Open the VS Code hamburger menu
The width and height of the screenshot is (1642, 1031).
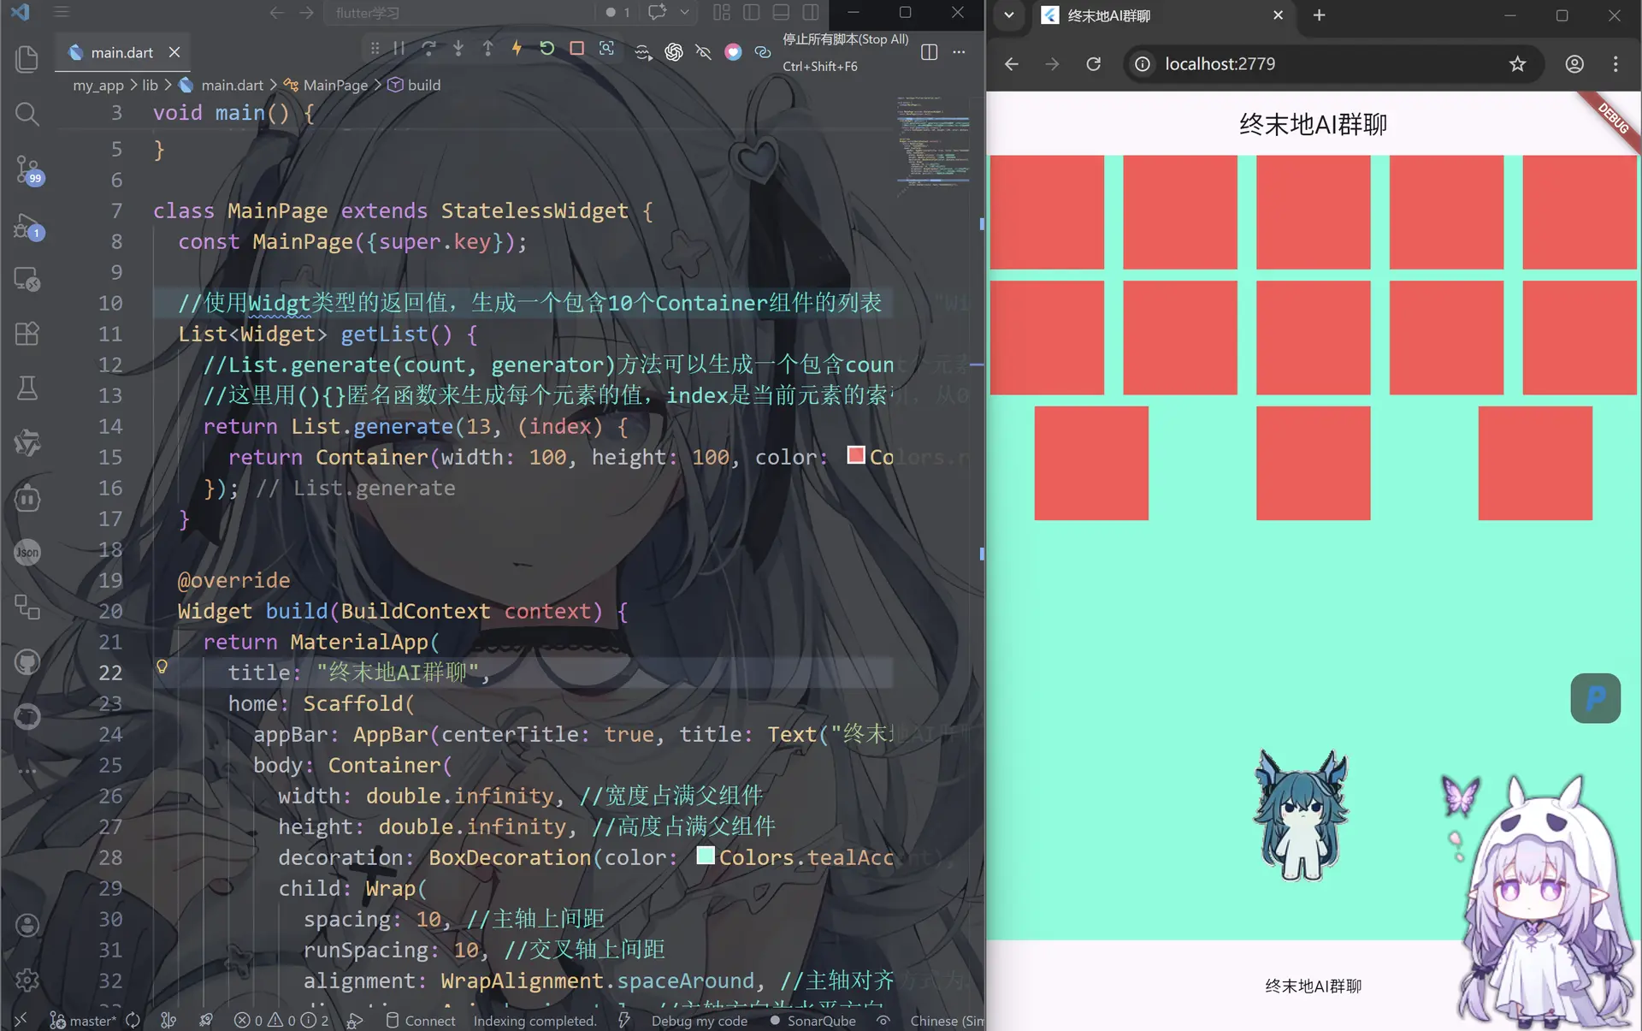[62, 13]
